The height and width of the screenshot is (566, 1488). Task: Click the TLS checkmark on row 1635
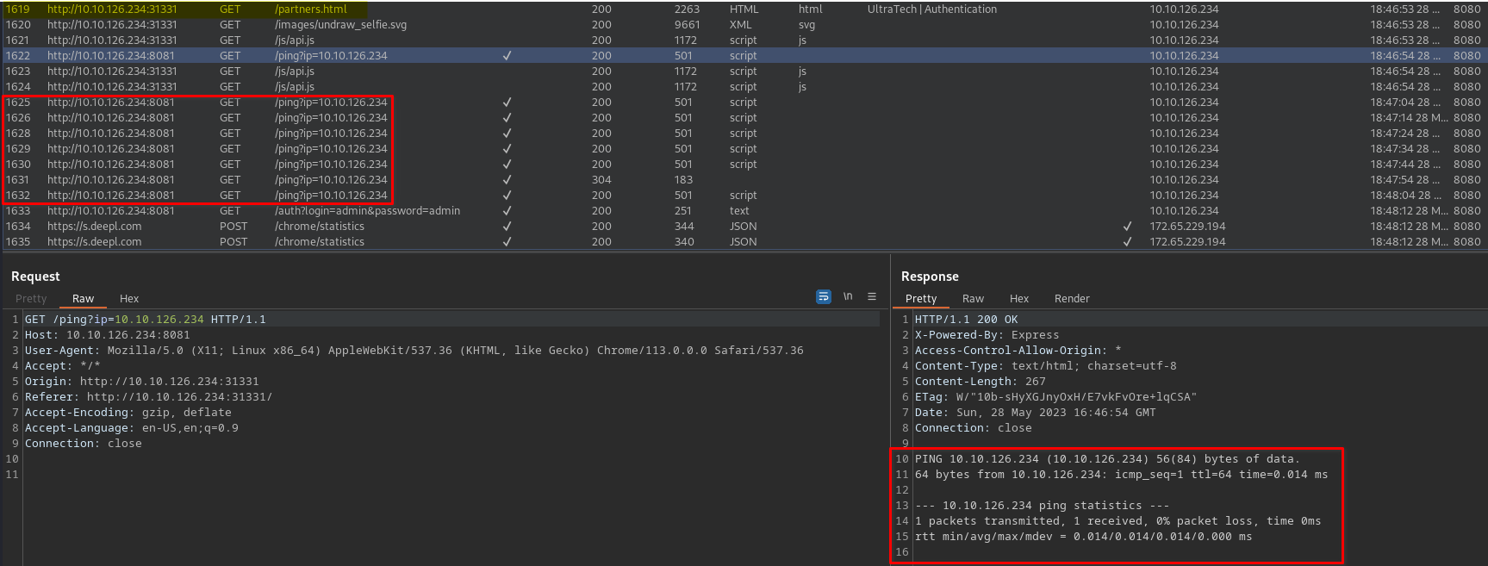(1127, 242)
